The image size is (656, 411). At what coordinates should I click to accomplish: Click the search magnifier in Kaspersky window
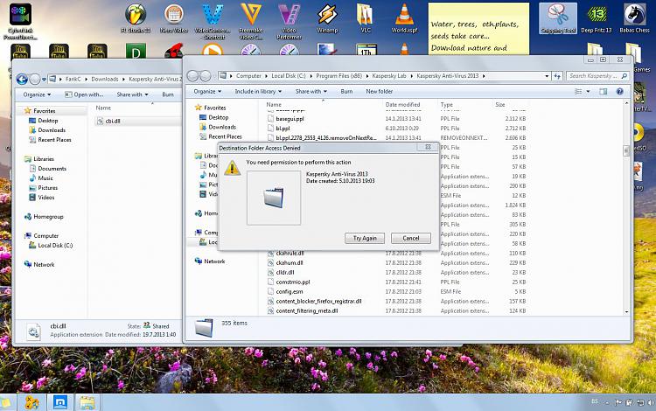624,76
